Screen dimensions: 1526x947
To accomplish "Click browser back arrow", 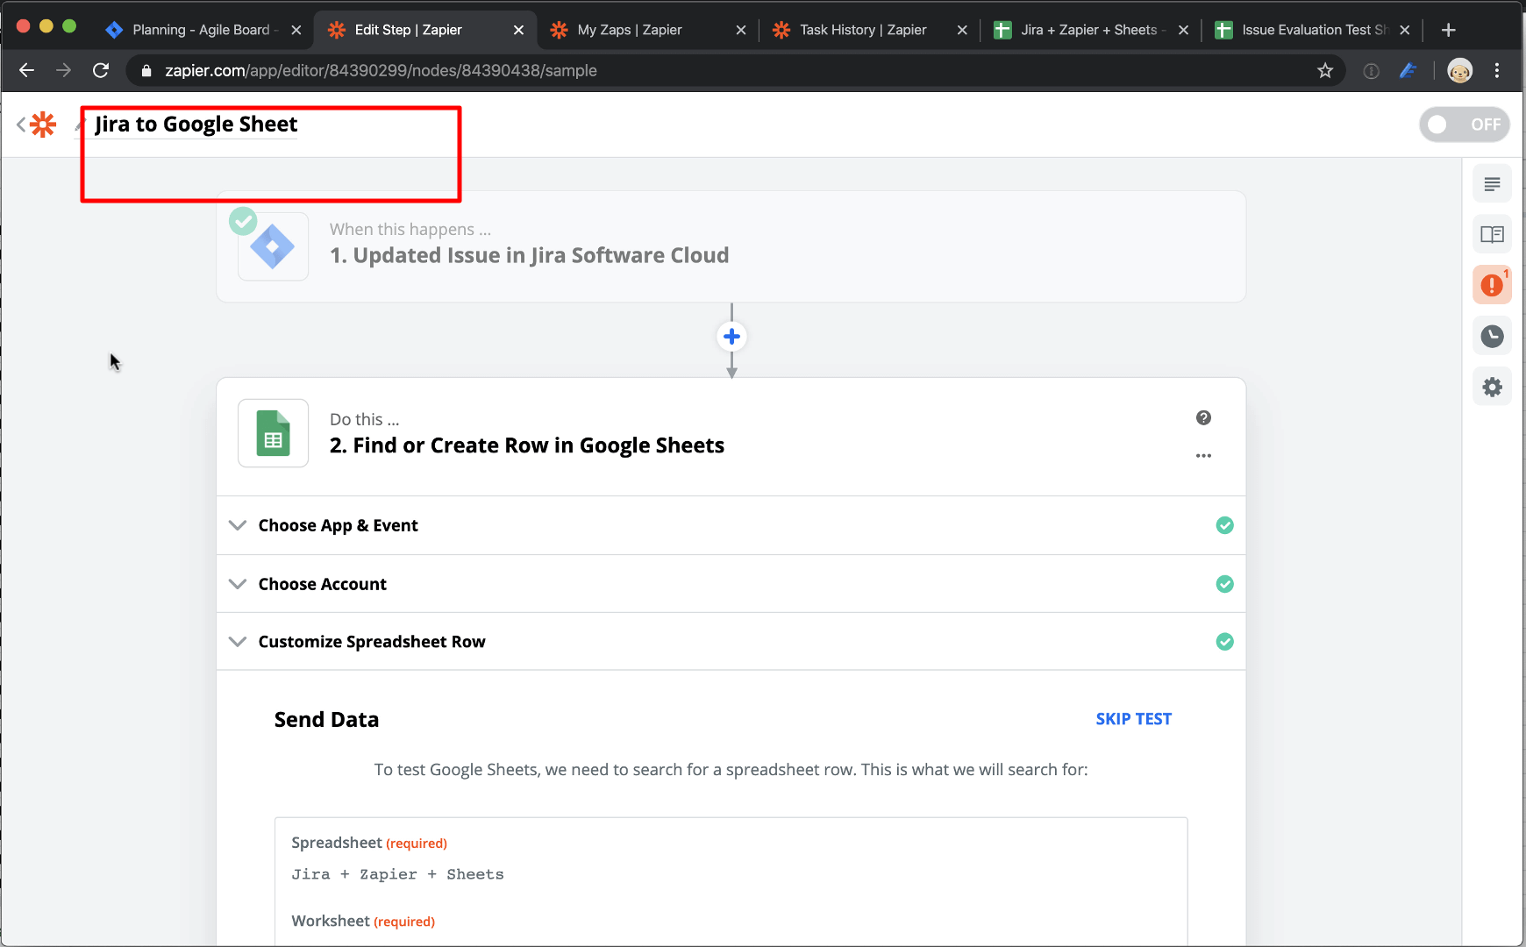I will coord(26,70).
